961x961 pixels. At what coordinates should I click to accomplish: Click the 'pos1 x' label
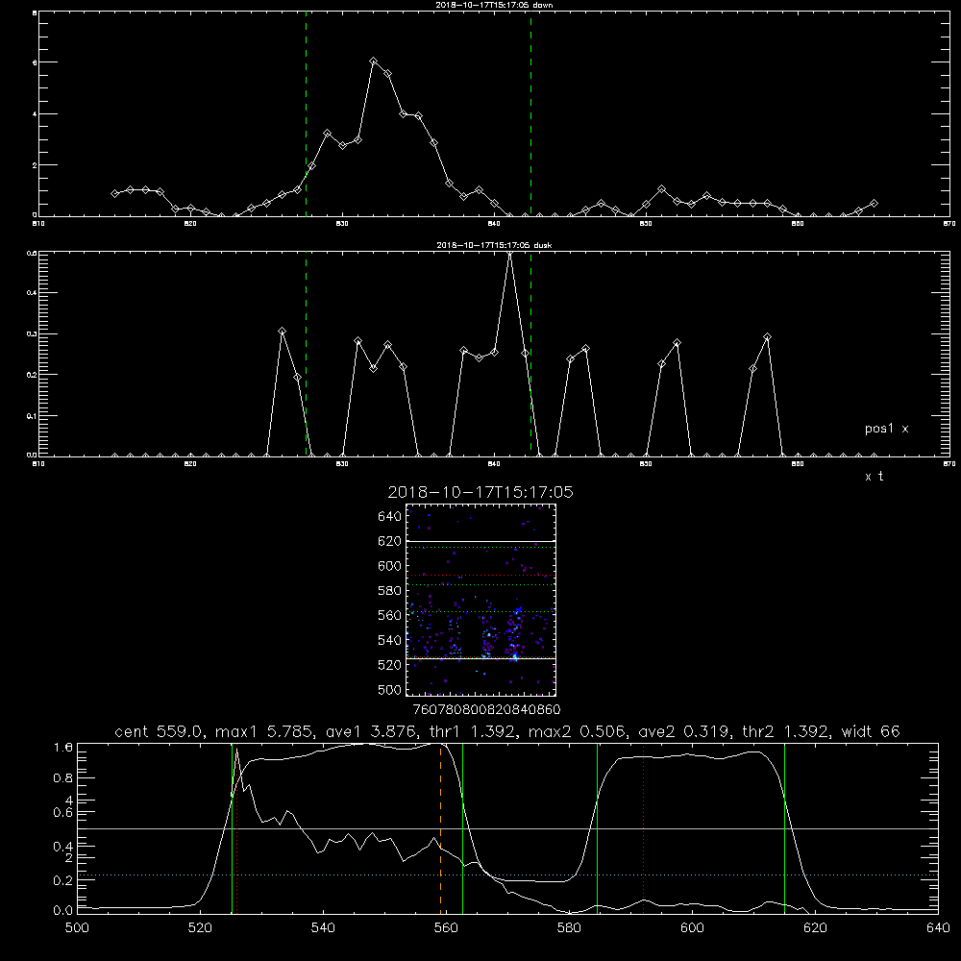886,429
